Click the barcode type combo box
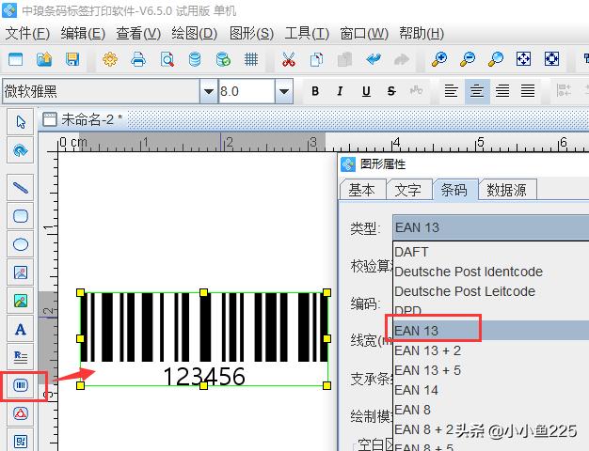The height and width of the screenshot is (451, 589). pyautogui.click(x=490, y=227)
